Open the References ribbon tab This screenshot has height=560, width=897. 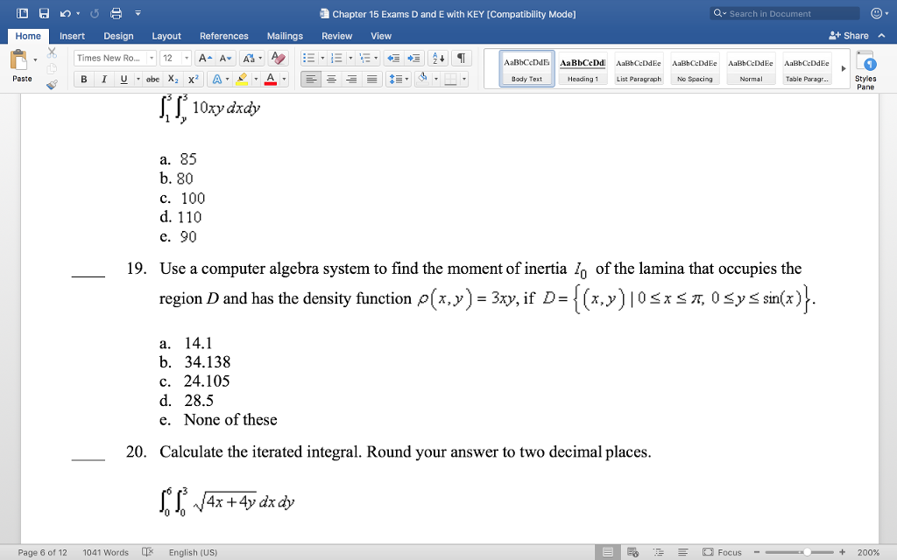coord(223,36)
